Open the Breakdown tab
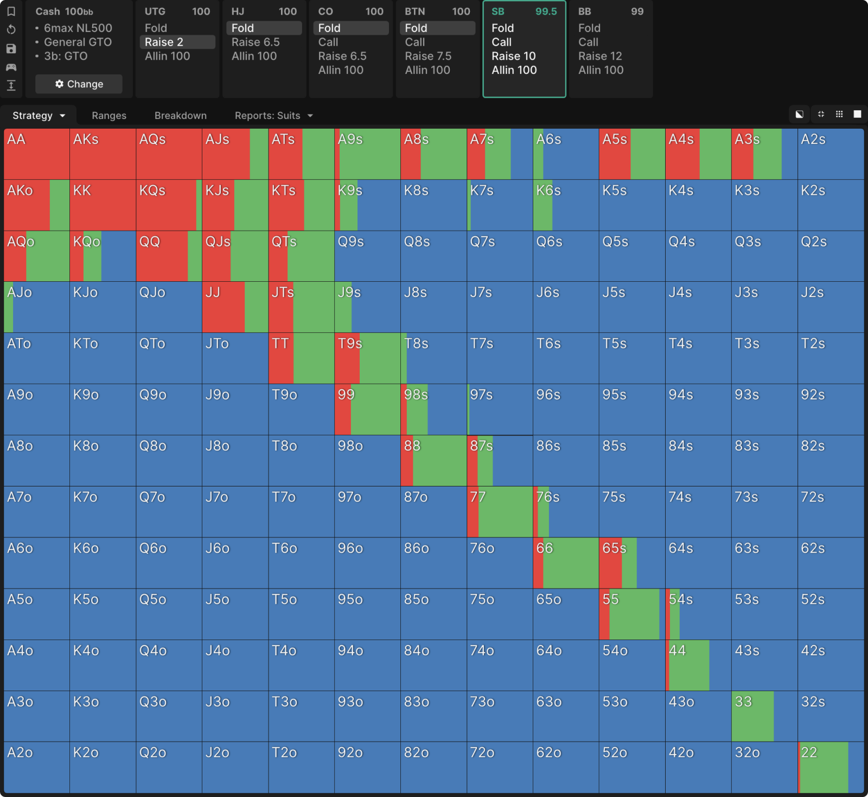The image size is (868, 797). [180, 116]
